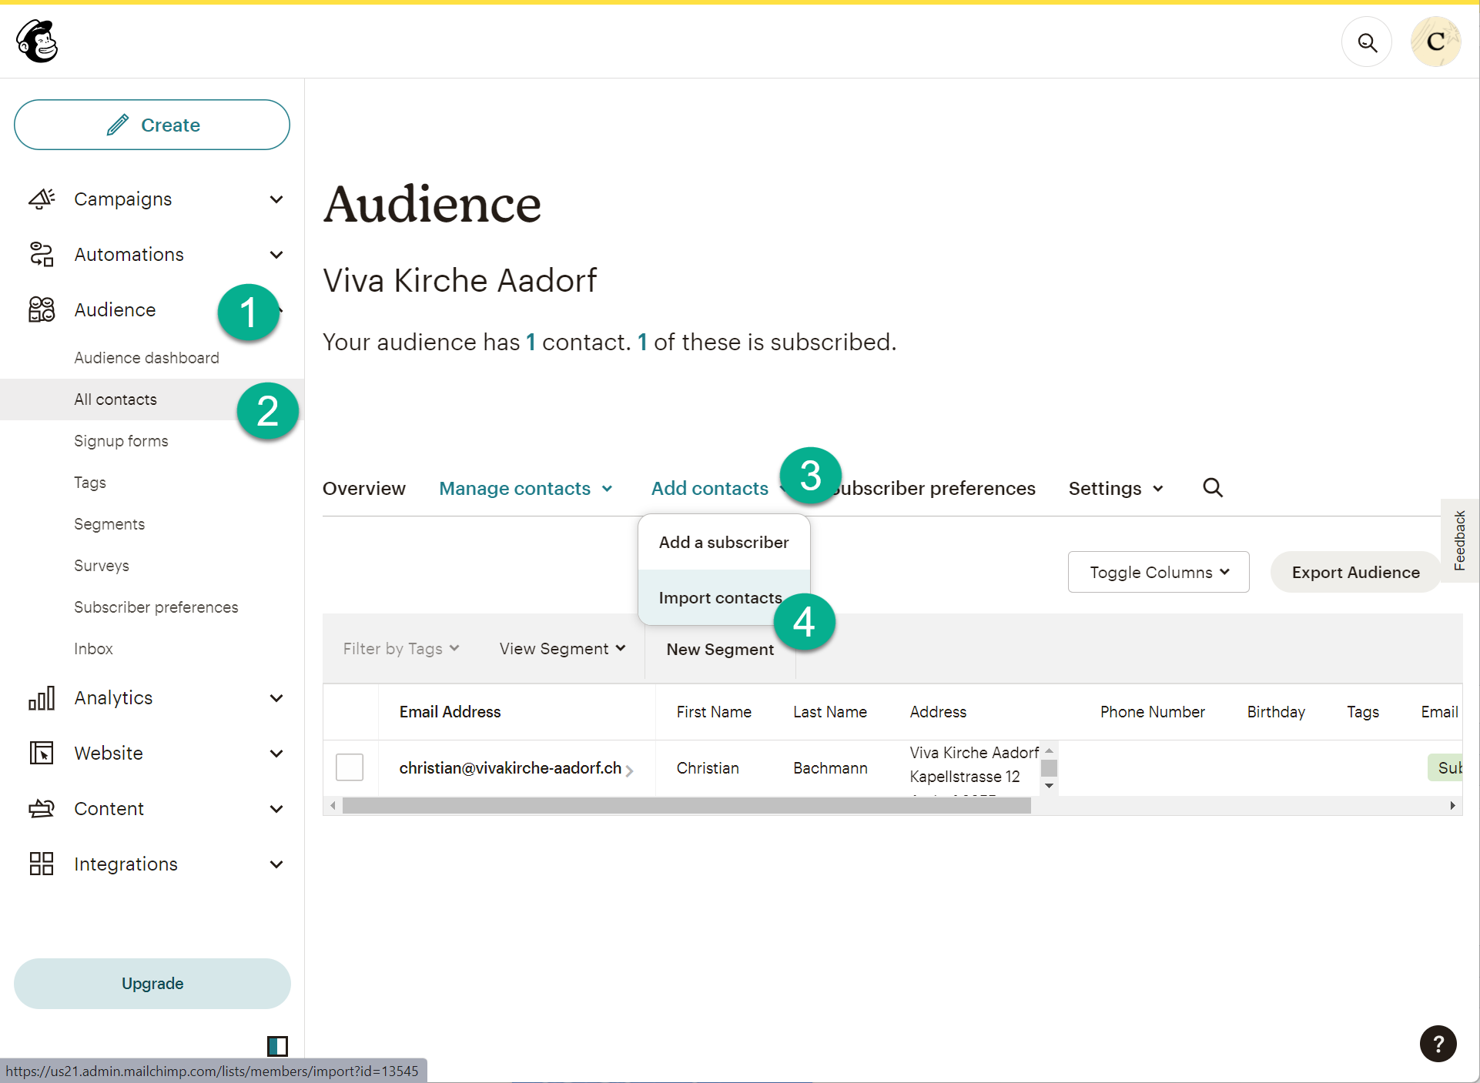
Task: Collapse sidebar with the panel toggle icon
Action: pyautogui.click(x=277, y=1046)
